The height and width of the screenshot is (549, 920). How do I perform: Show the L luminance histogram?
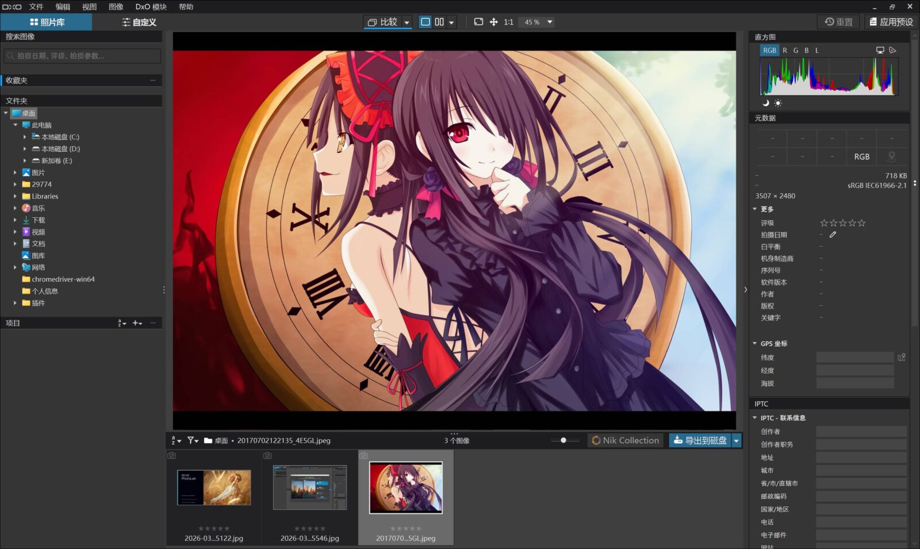817,51
